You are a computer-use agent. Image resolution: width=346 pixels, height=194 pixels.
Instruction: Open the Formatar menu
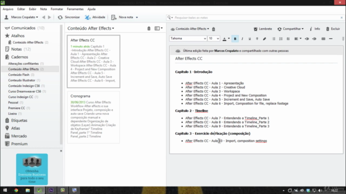pos(57,9)
